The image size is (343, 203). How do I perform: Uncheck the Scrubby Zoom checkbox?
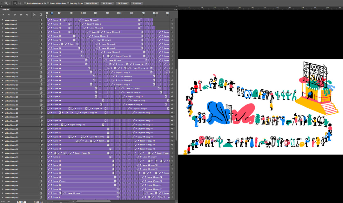[x=68, y=3]
